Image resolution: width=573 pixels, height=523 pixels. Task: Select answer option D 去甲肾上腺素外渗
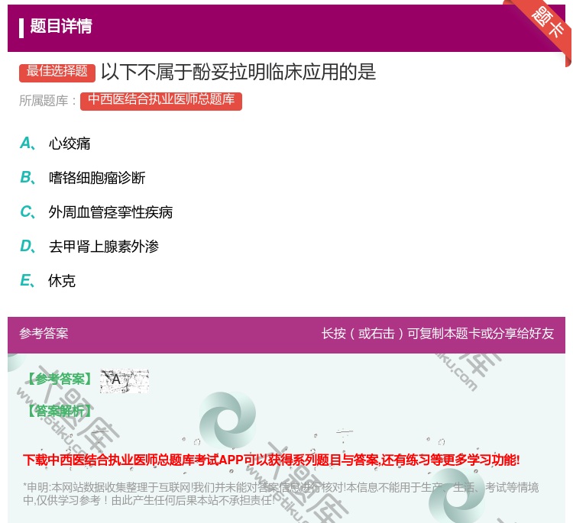coord(89,247)
